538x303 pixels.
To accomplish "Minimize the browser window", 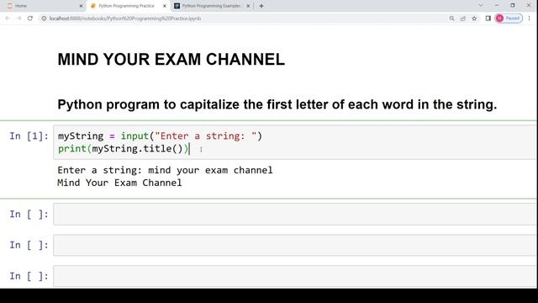I will (497, 6).
